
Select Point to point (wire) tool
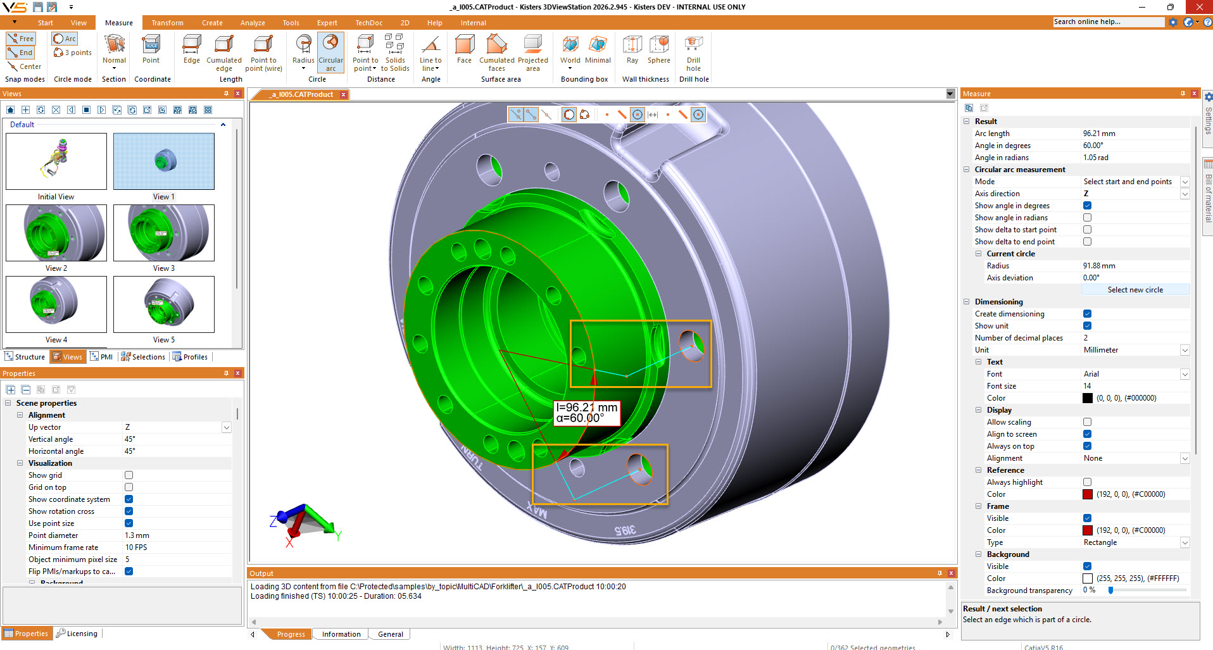click(x=263, y=53)
